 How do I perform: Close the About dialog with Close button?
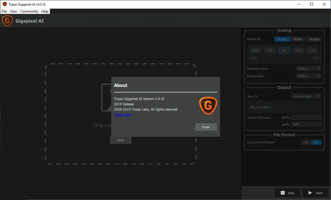206,127
